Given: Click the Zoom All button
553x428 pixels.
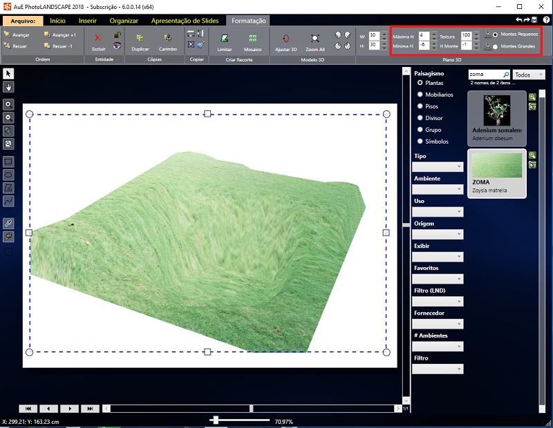Looking at the screenshot, I should [315, 39].
